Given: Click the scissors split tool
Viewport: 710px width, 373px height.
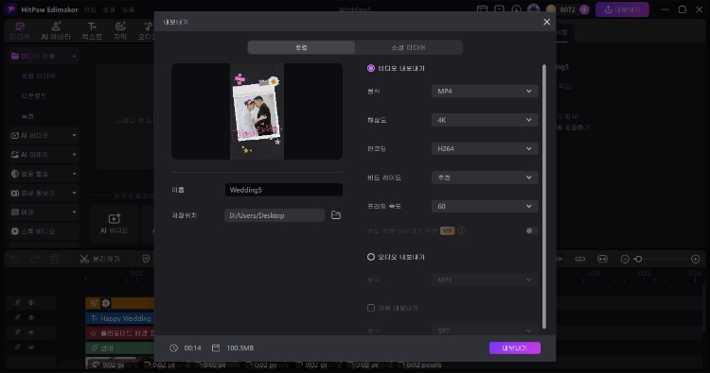Looking at the screenshot, I should tap(84, 259).
